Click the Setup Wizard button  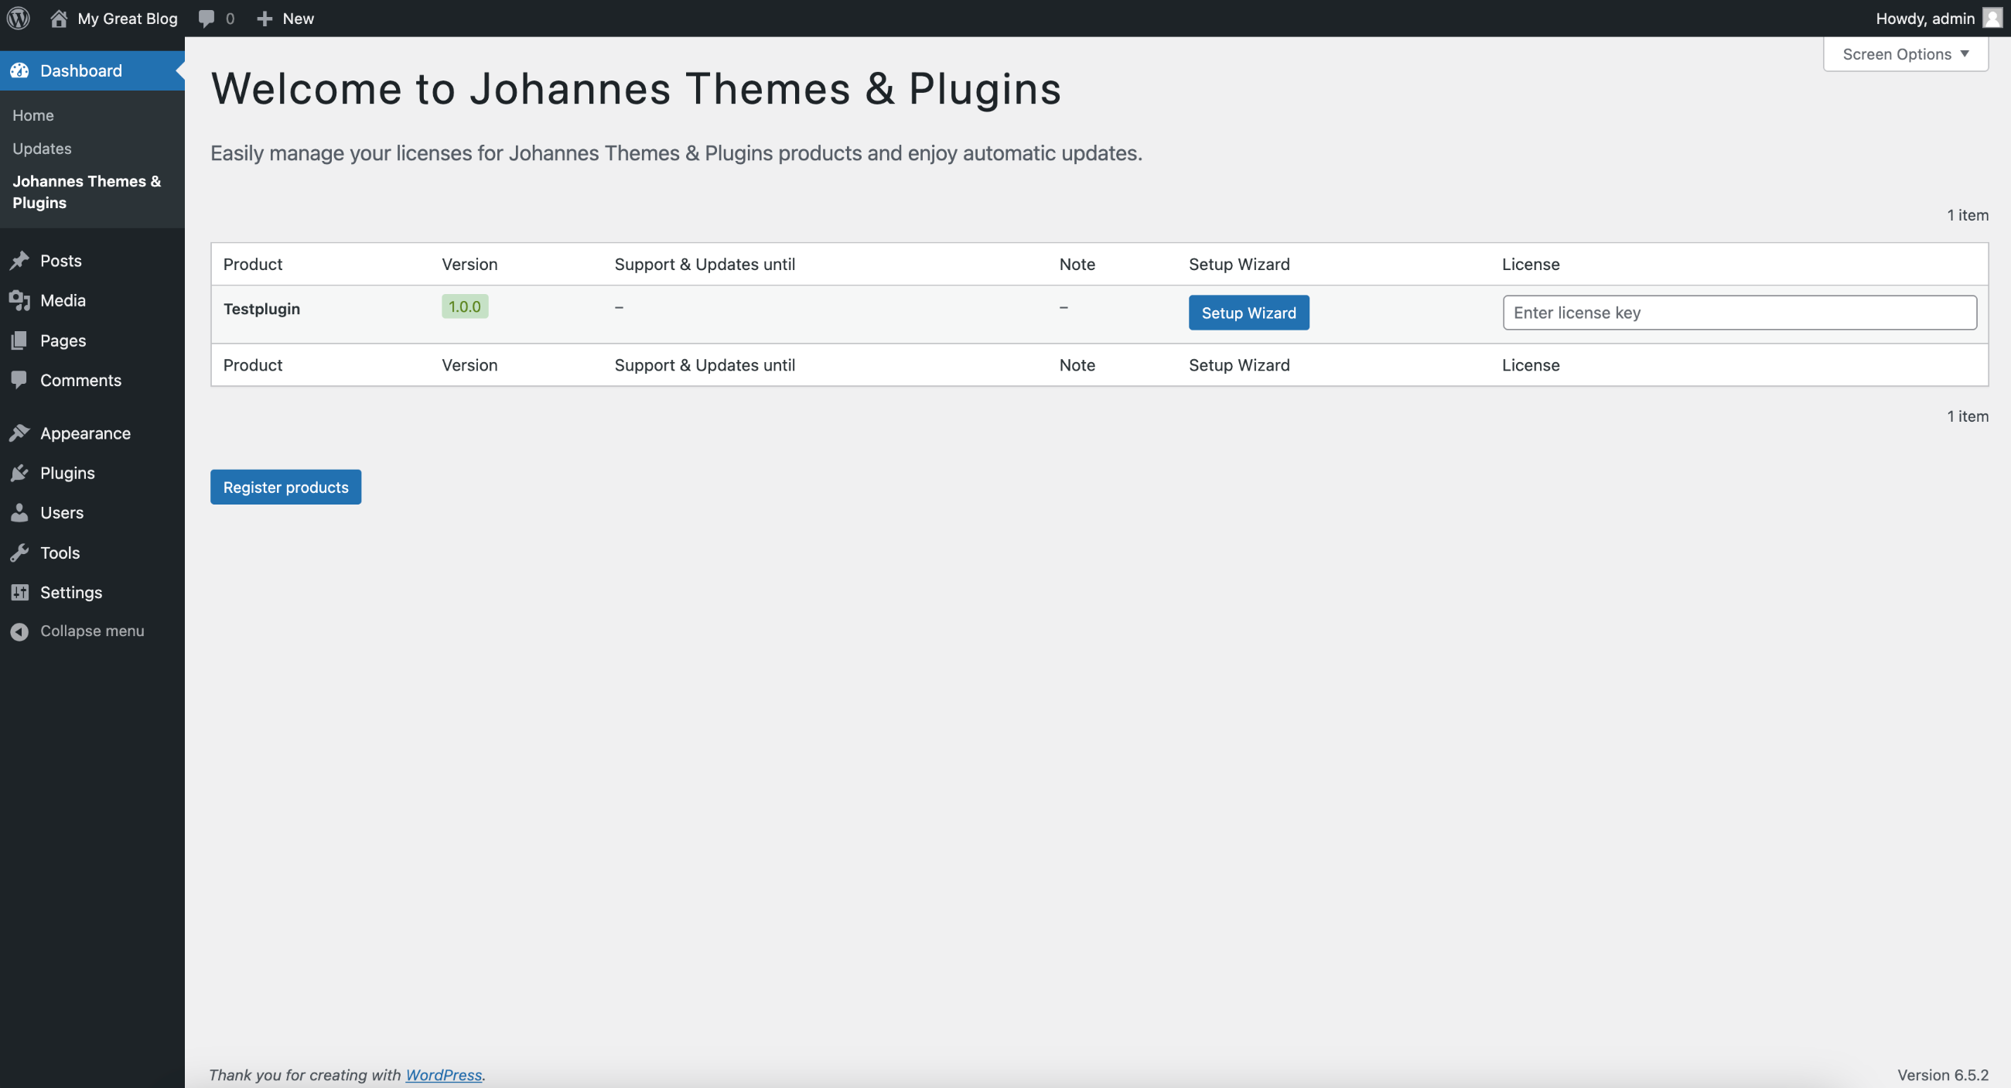[x=1248, y=311]
